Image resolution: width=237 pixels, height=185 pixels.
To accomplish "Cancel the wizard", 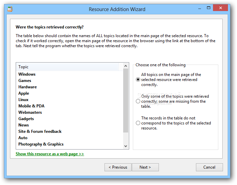I will [x=209, y=167].
